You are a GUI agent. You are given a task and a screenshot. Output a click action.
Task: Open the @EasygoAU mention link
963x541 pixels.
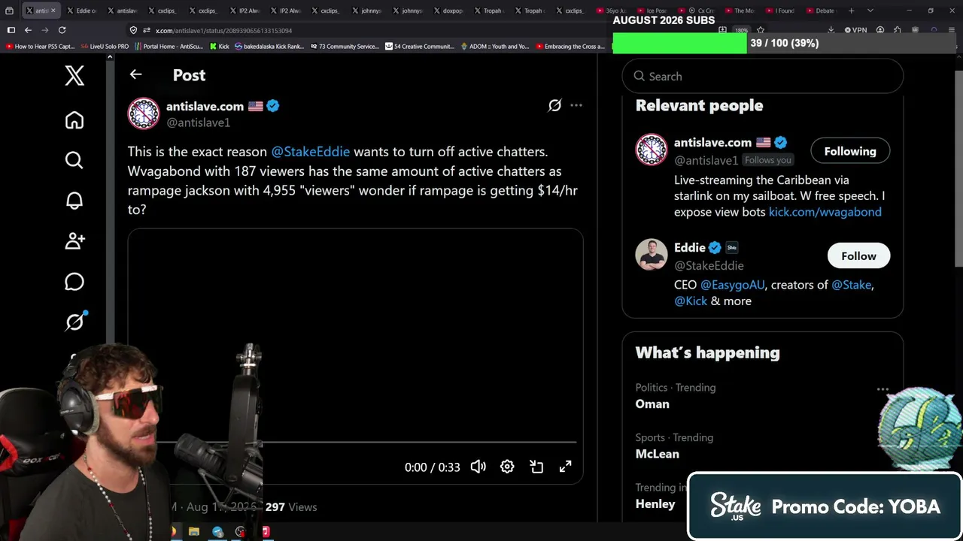tap(732, 285)
